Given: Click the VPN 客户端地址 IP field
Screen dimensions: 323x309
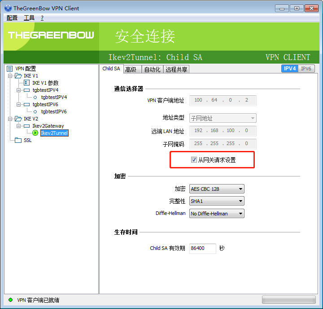Looking at the screenshot, I should pos(223,100).
